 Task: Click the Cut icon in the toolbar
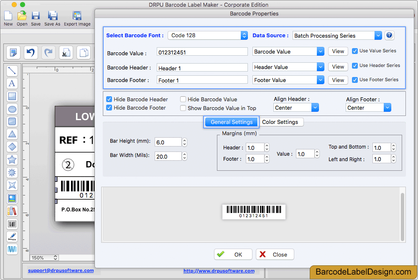pos(66,52)
